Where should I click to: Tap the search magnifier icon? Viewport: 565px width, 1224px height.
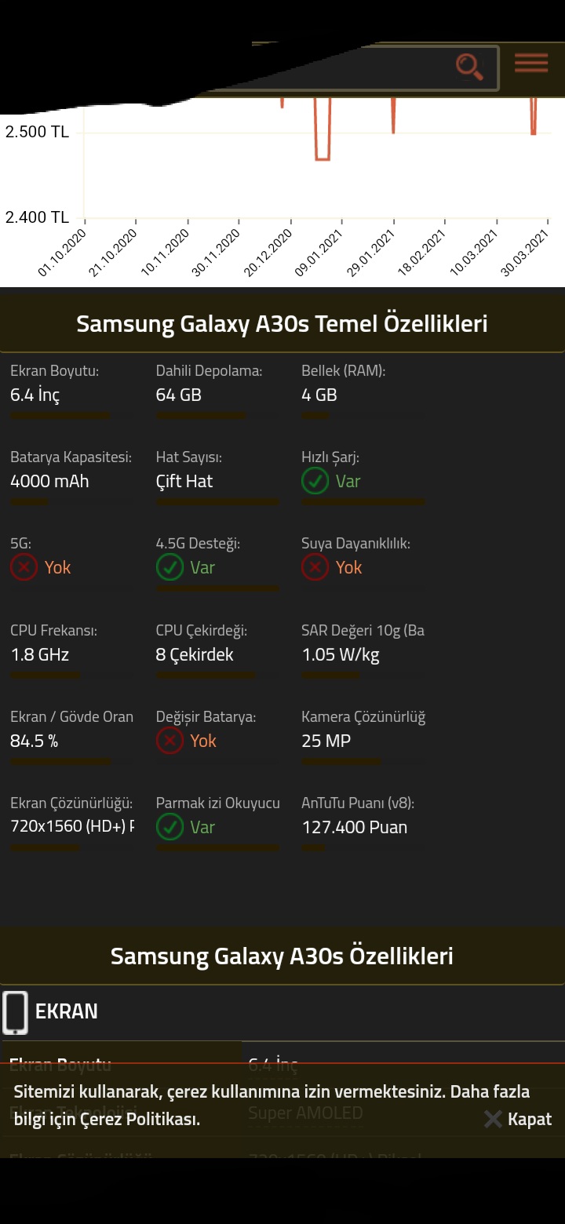coord(469,67)
